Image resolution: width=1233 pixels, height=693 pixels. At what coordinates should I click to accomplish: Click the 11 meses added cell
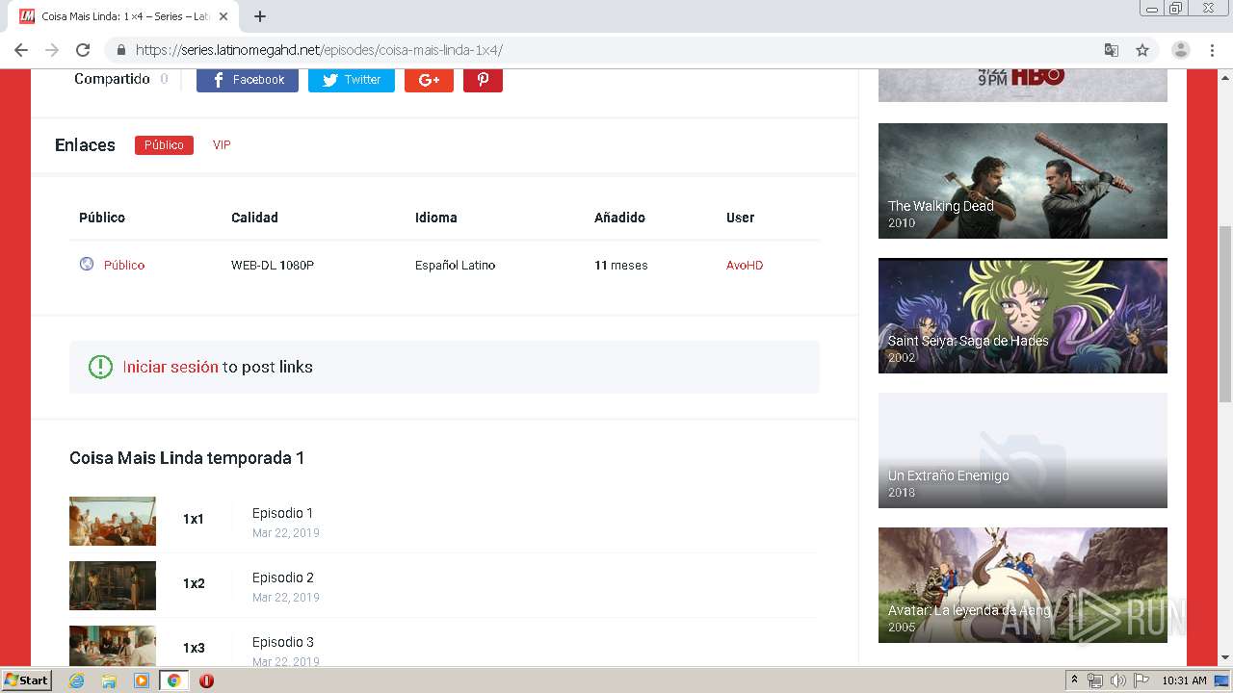click(621, 266)
